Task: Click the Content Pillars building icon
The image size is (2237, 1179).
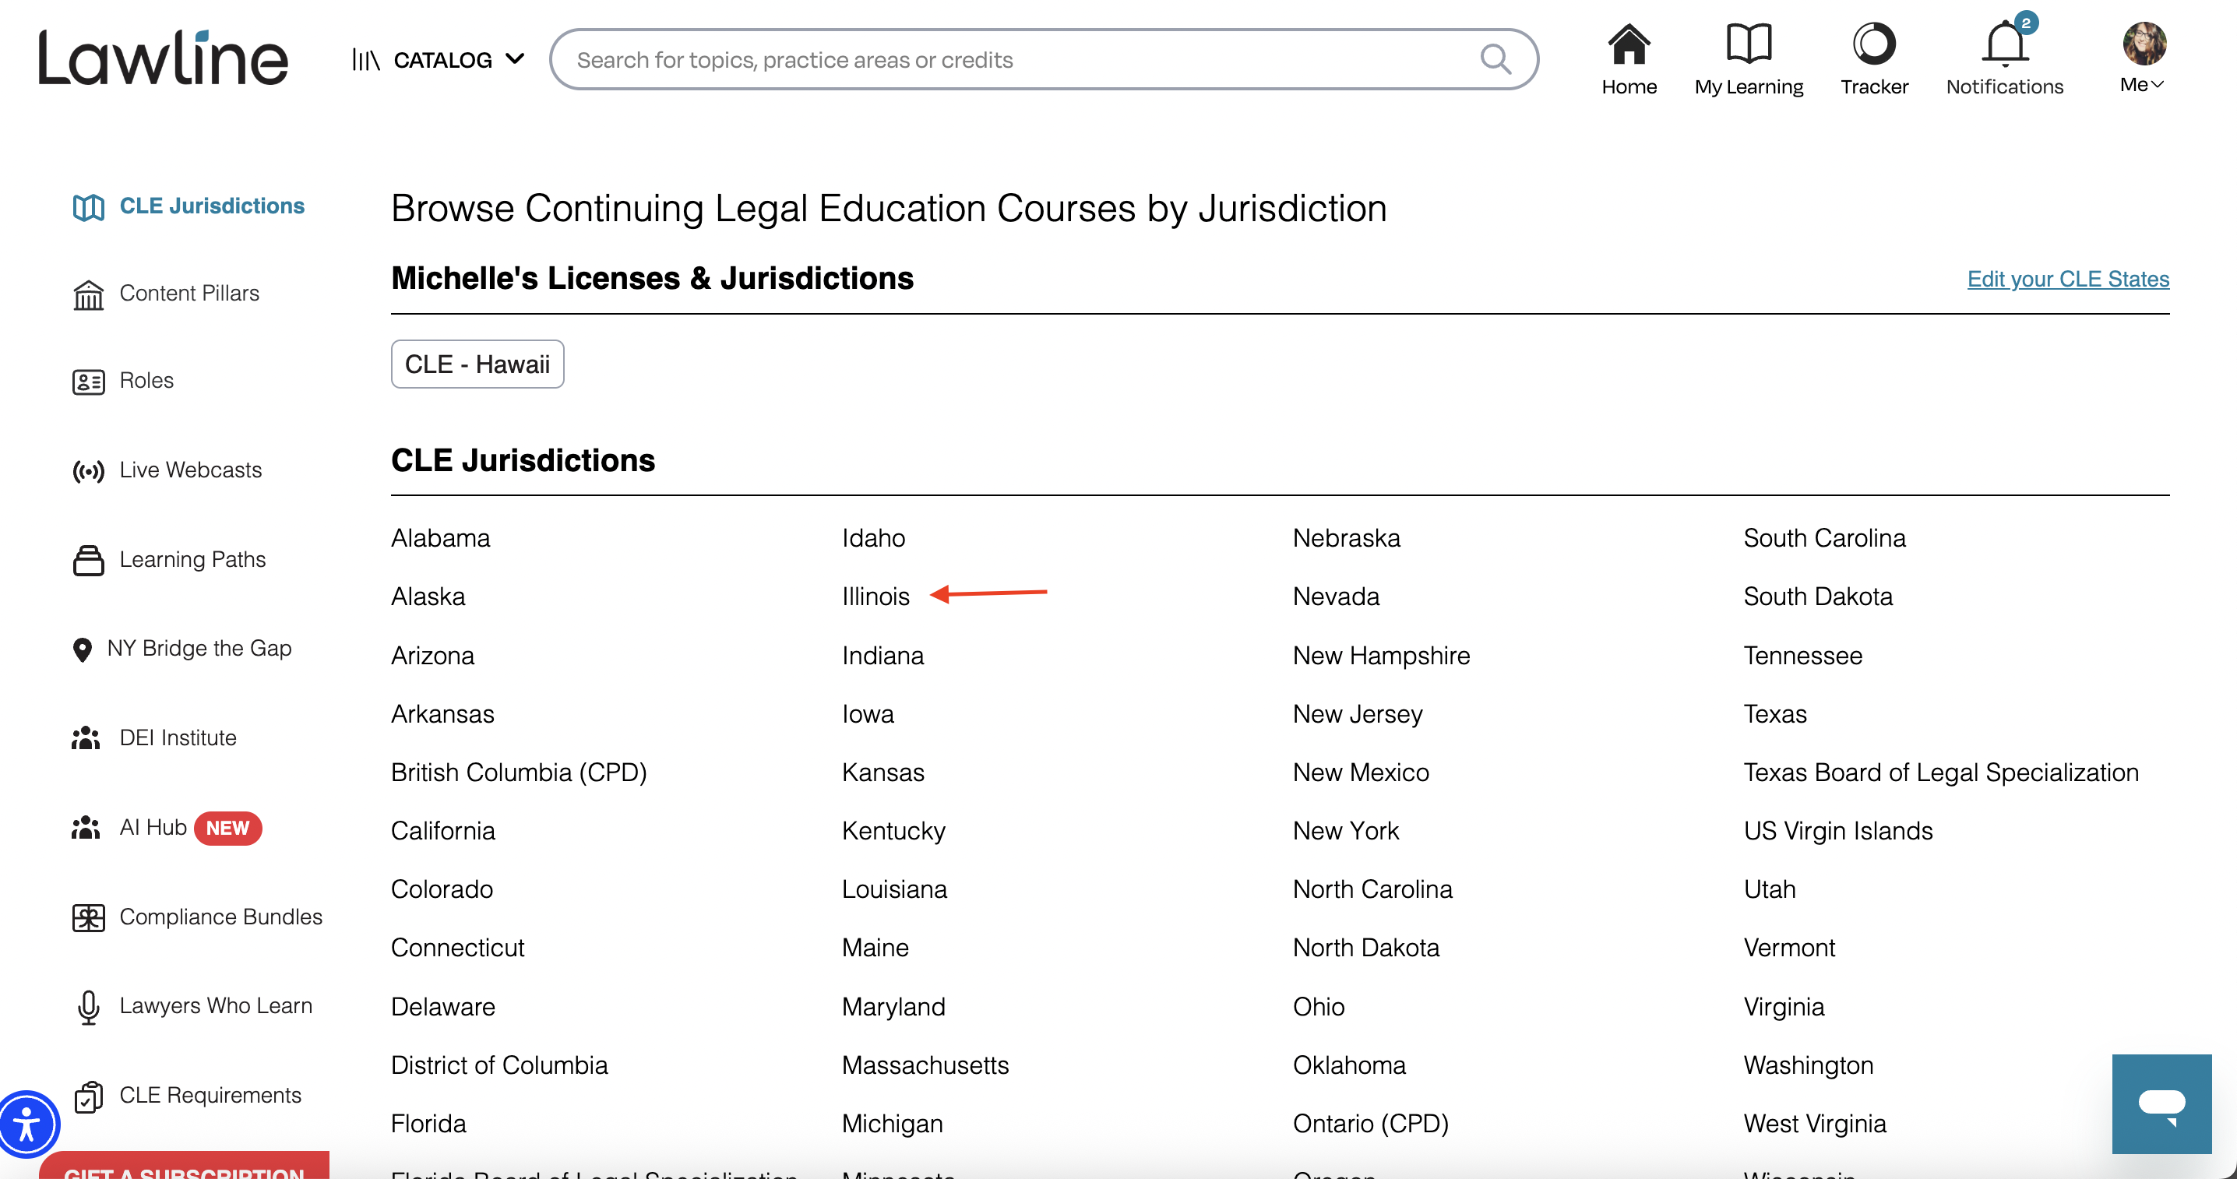Action: point(89,294)
